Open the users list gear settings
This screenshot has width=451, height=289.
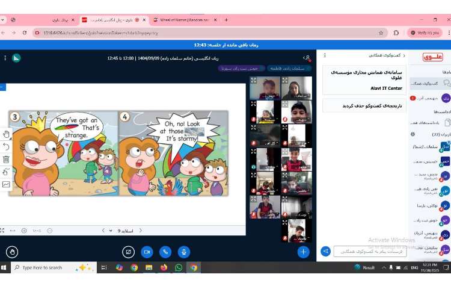pyautogui.click(x=413, y=134)
